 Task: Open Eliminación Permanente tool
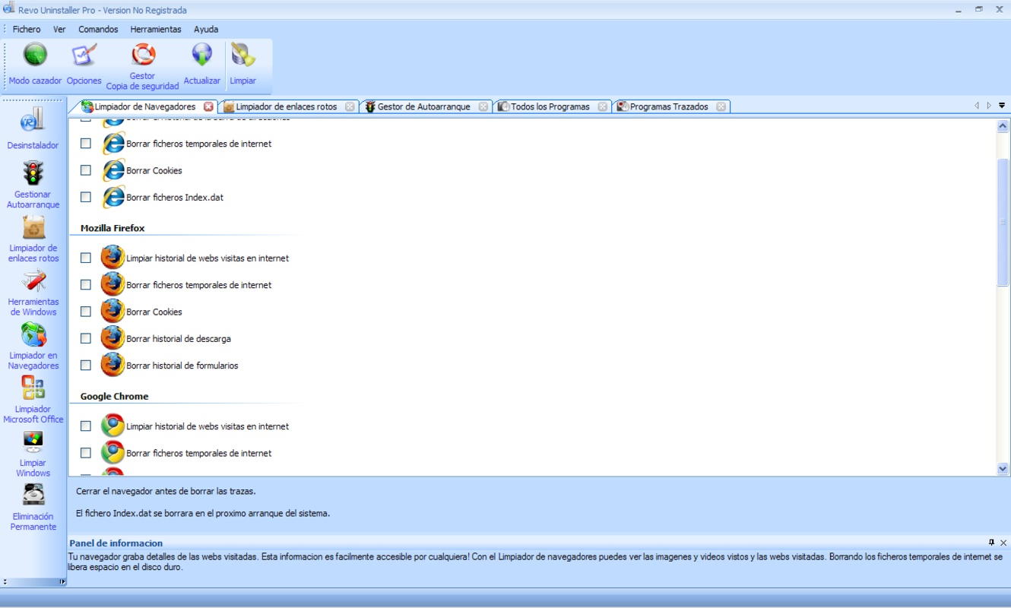point(32,494)
